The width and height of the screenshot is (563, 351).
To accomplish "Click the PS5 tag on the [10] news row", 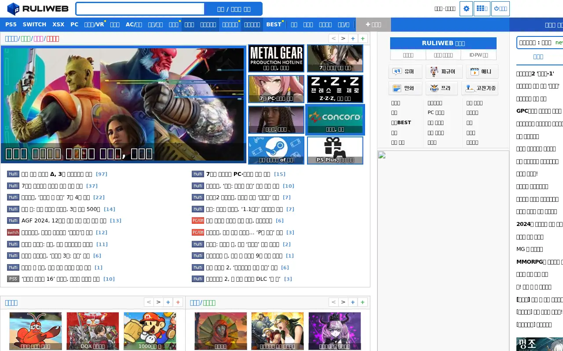I will pyautogui.click(x=13, y=279).
